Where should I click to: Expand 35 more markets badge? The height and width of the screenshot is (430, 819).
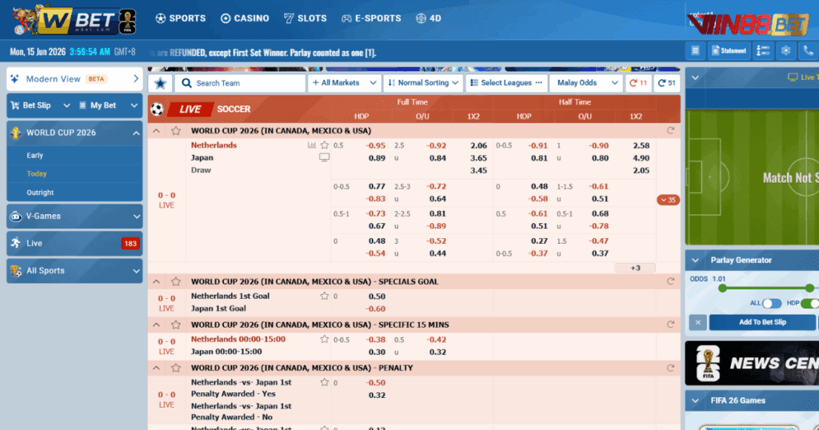(x=668, y=200)
